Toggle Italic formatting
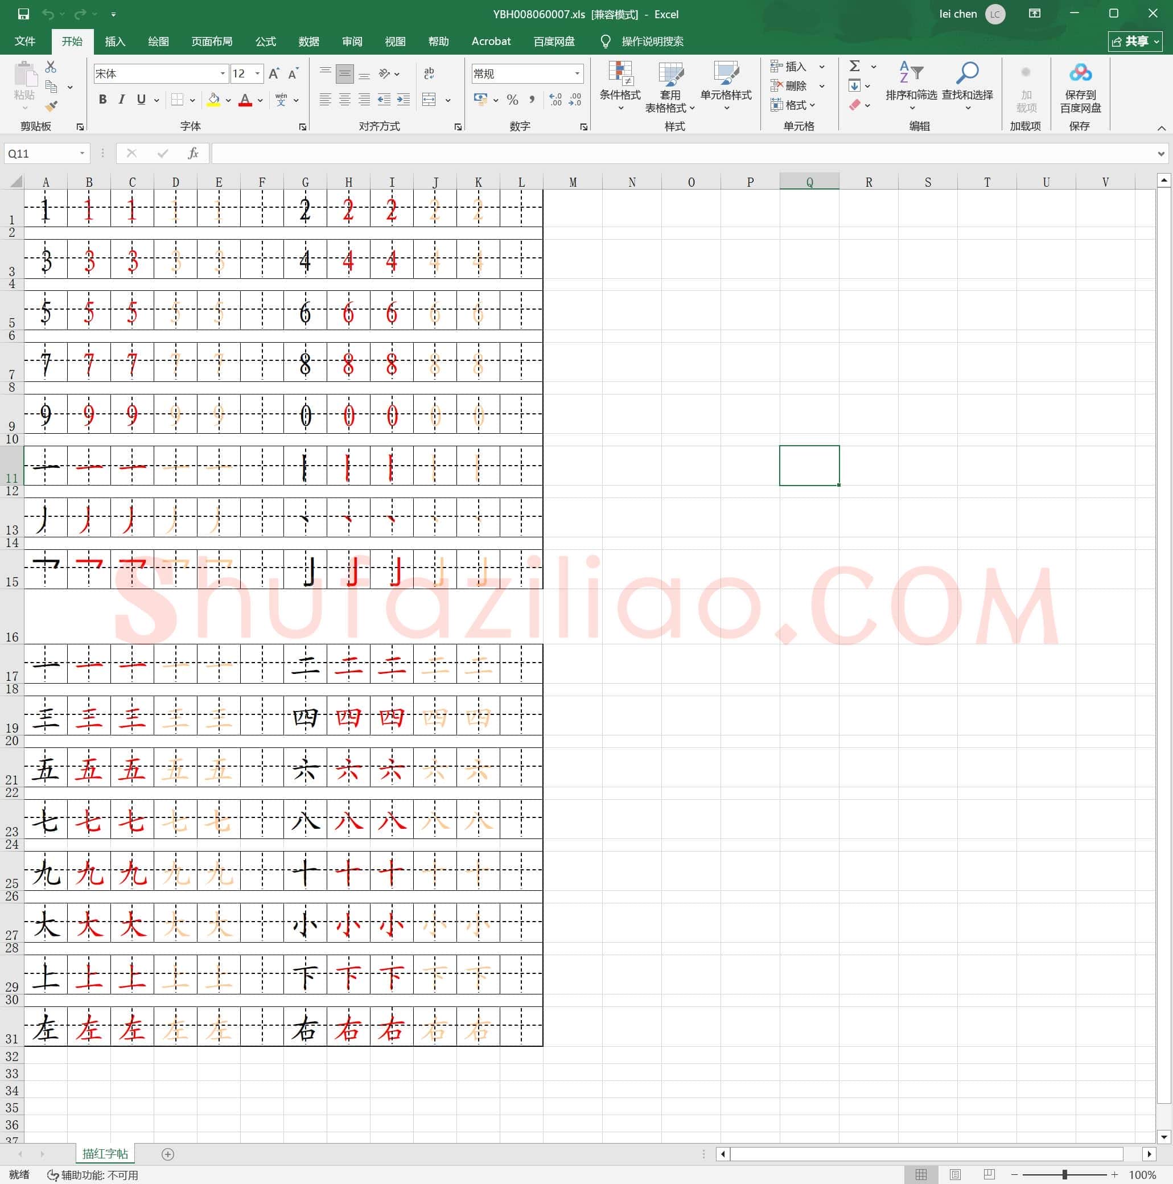The width and height of the screenshot is (1173, 1184). point(121,99)
